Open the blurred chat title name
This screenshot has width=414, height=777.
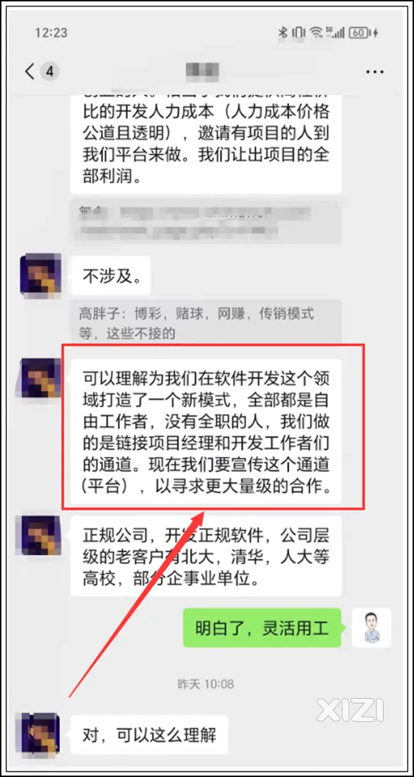pyautogui.click(x=203, y=71)
